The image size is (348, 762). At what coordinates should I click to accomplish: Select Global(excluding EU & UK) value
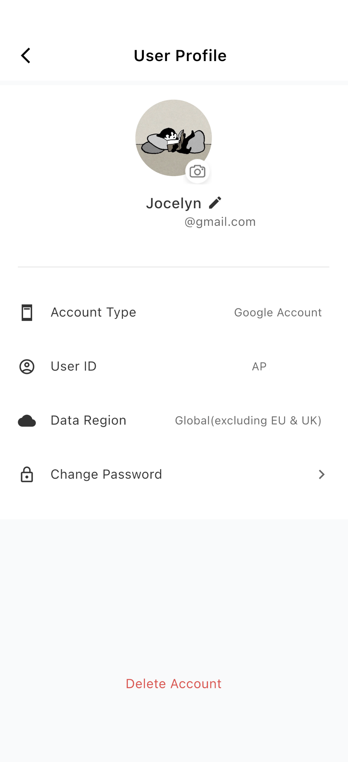pyautogui.click(x=248, y=421)
